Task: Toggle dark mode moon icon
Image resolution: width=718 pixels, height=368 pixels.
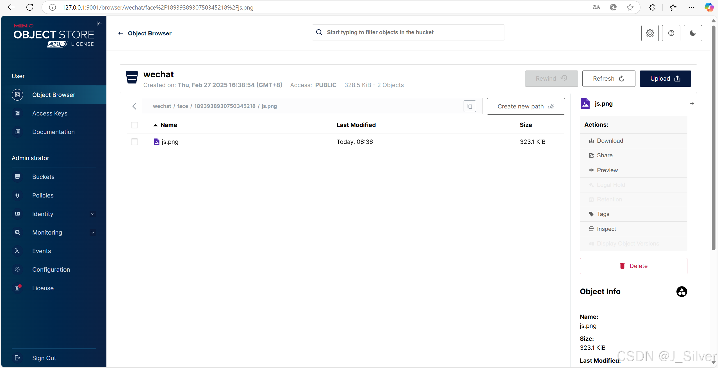Action: click(692, 33)
